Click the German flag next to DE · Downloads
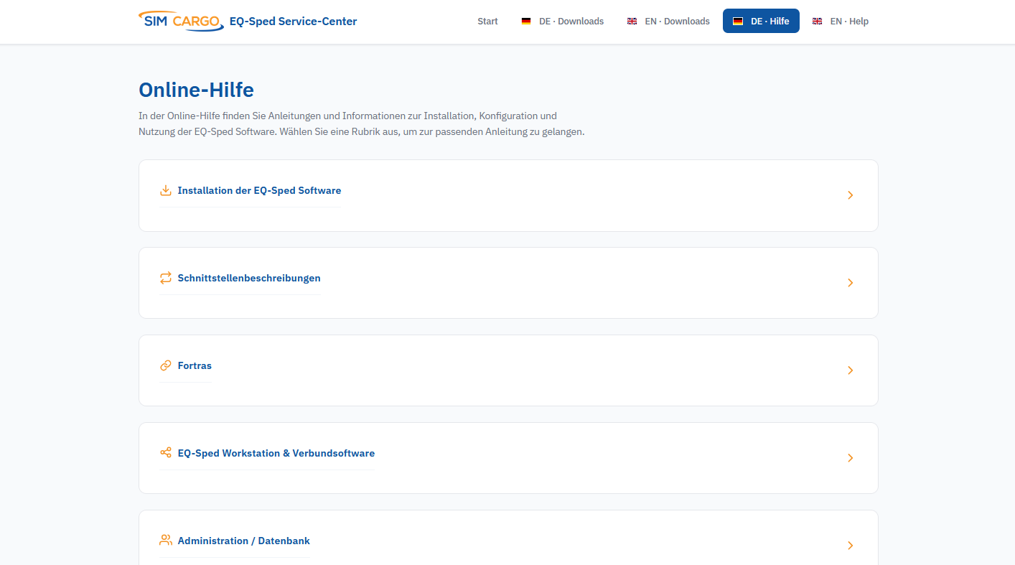This screenshot has height=565, width=1015. tap(526, 21)
